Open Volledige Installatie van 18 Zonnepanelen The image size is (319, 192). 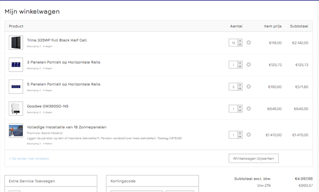pos(67,127)
